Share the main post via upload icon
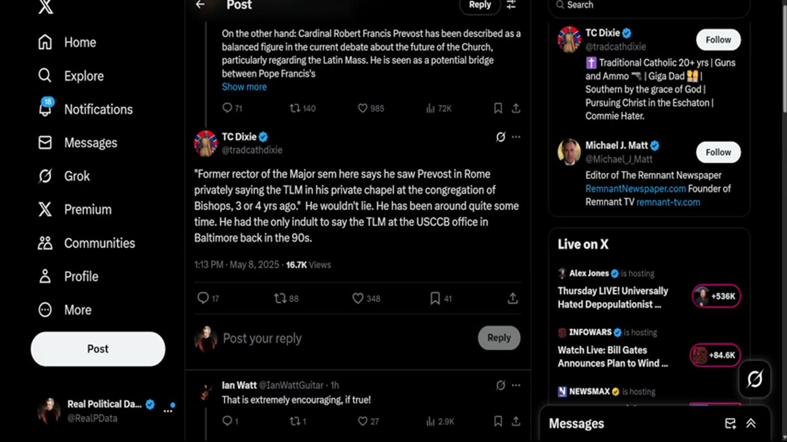 click(512, 298)
